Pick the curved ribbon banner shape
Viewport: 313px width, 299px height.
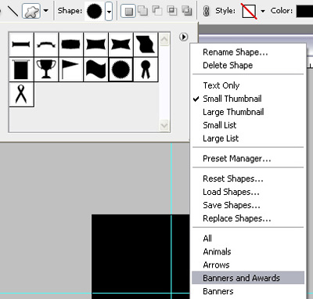(x=46, y=45)
